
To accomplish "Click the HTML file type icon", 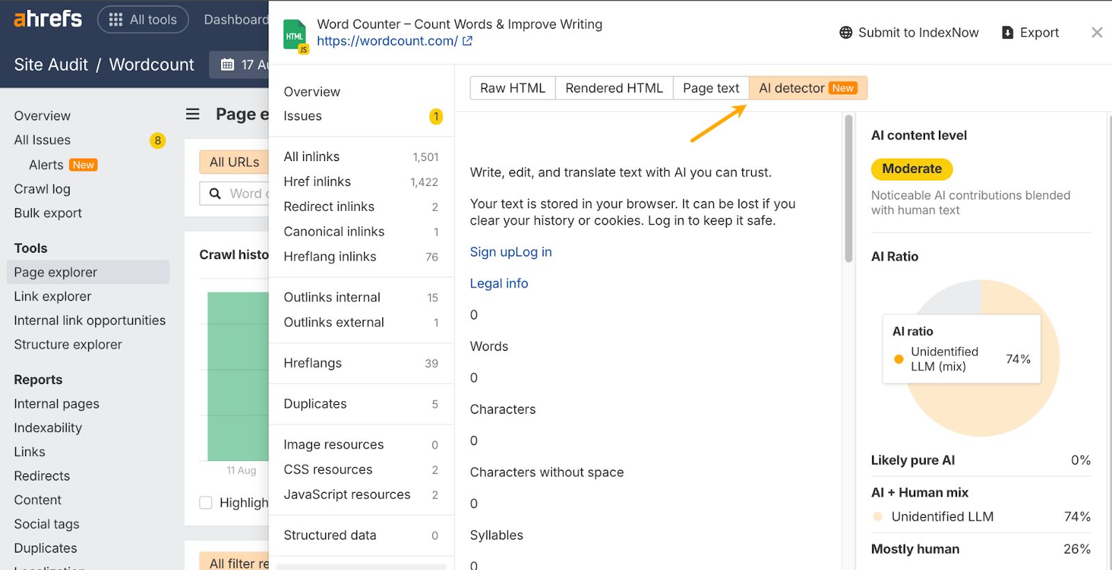I will [295, 36].
